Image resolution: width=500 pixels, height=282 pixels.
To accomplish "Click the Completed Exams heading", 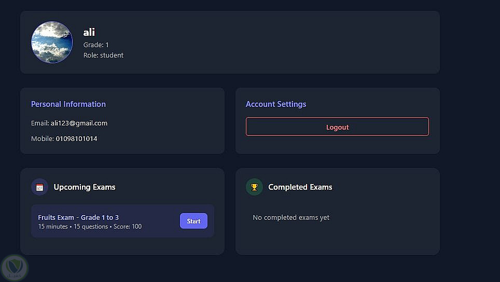I will [300, 187].
